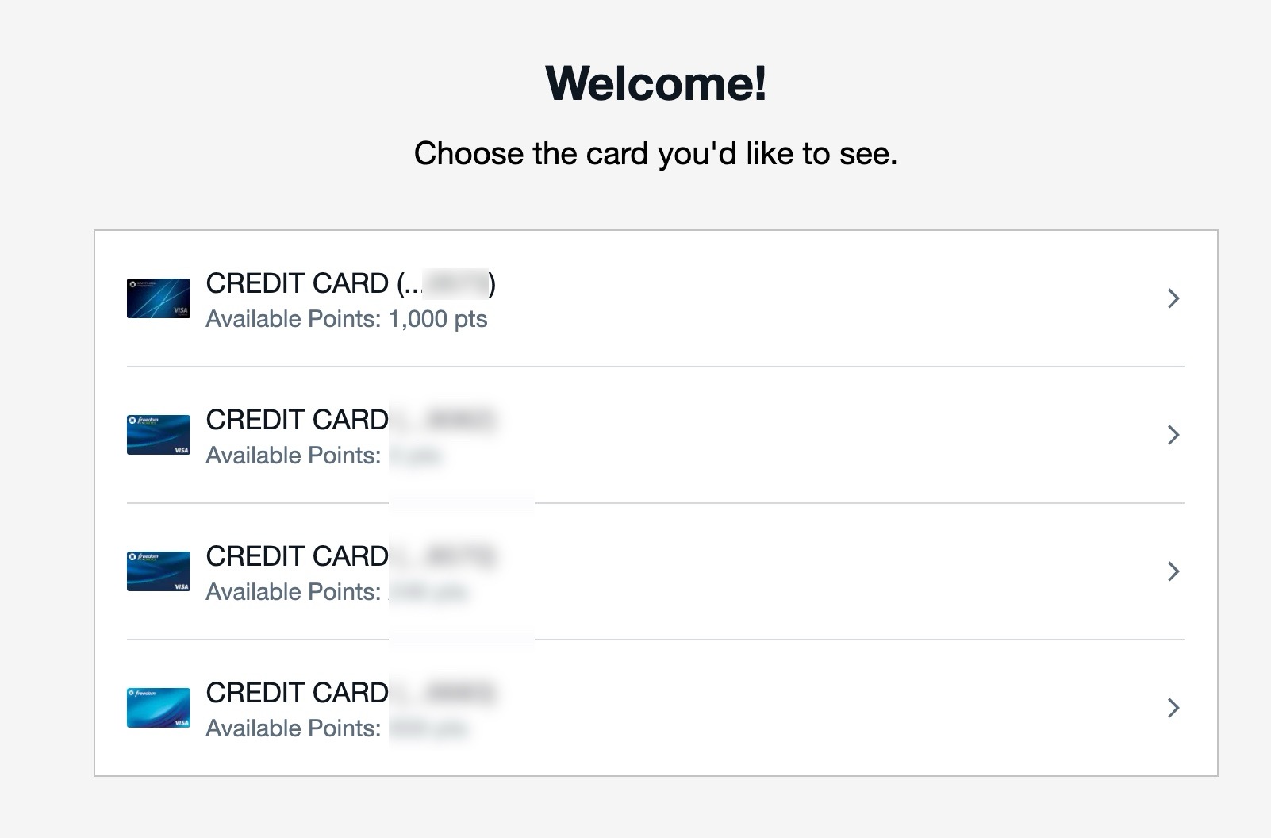Expand the first credit card row via chevron
The height and width of the screenshot is (838, 1271).
(1172, 298)
